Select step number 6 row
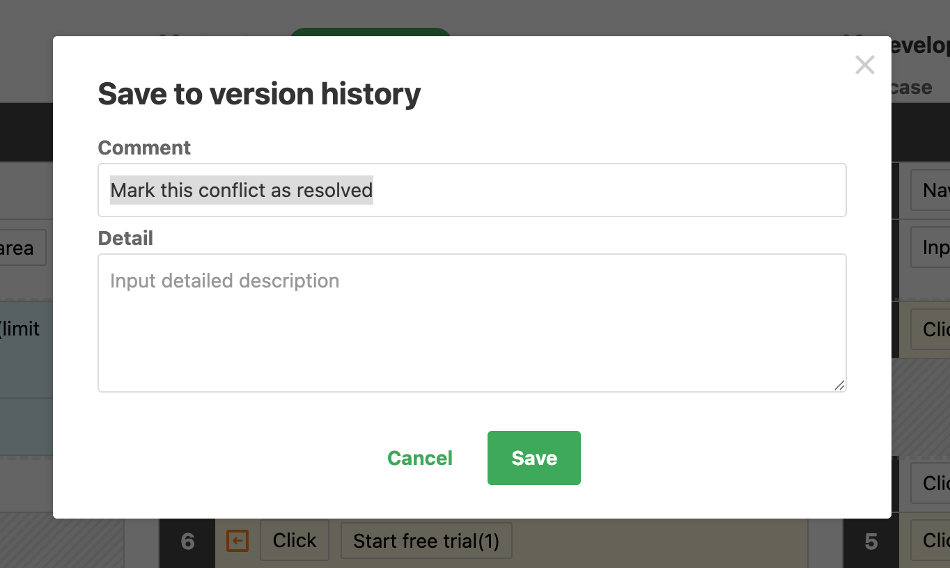Viewport: 950px width, 568px height. tap(187, 542)
